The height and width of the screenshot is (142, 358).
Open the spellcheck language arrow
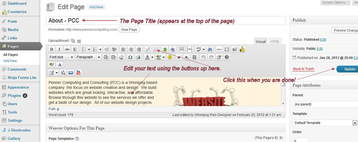(x=204, y=50)
